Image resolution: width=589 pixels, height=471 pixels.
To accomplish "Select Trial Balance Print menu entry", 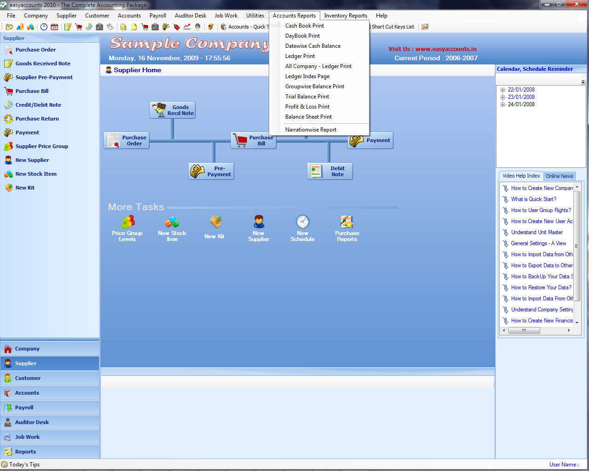I will [319, 97].
